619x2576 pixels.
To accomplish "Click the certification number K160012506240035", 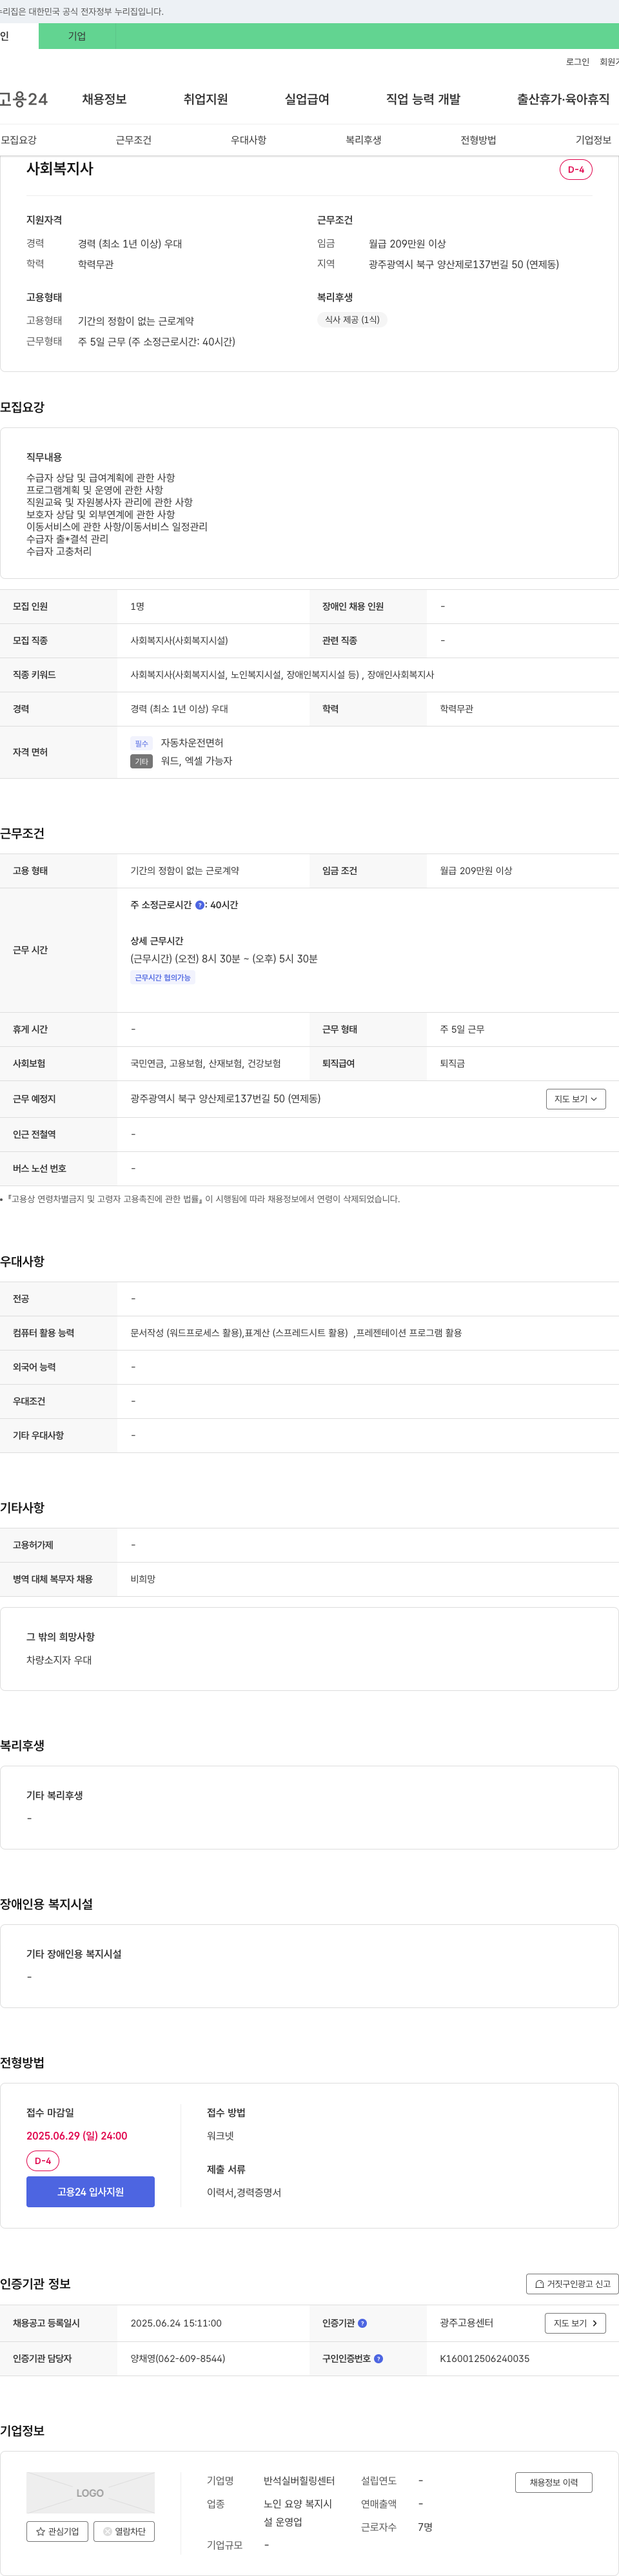I will tap(485, 2358).
